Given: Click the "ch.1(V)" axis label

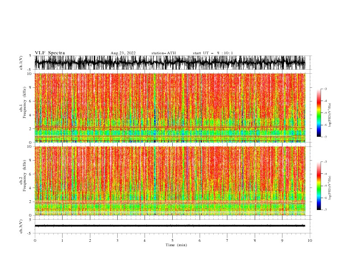Looking at the screenshot, I should [21, 63].
